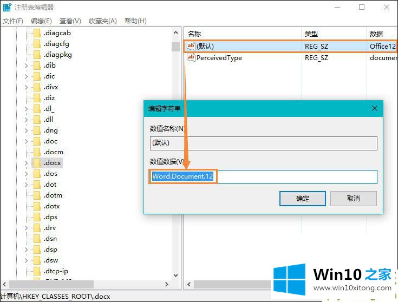Click the .dps folder icon
Viewport: 398px width, 302px height.
click(x=37, y=217)
